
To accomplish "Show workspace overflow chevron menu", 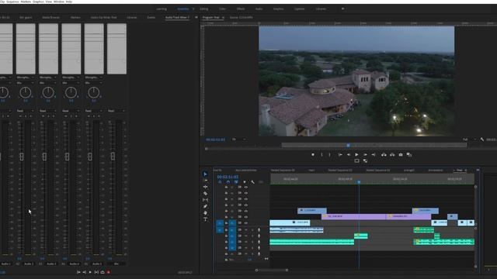I will (x=342, y=9).
